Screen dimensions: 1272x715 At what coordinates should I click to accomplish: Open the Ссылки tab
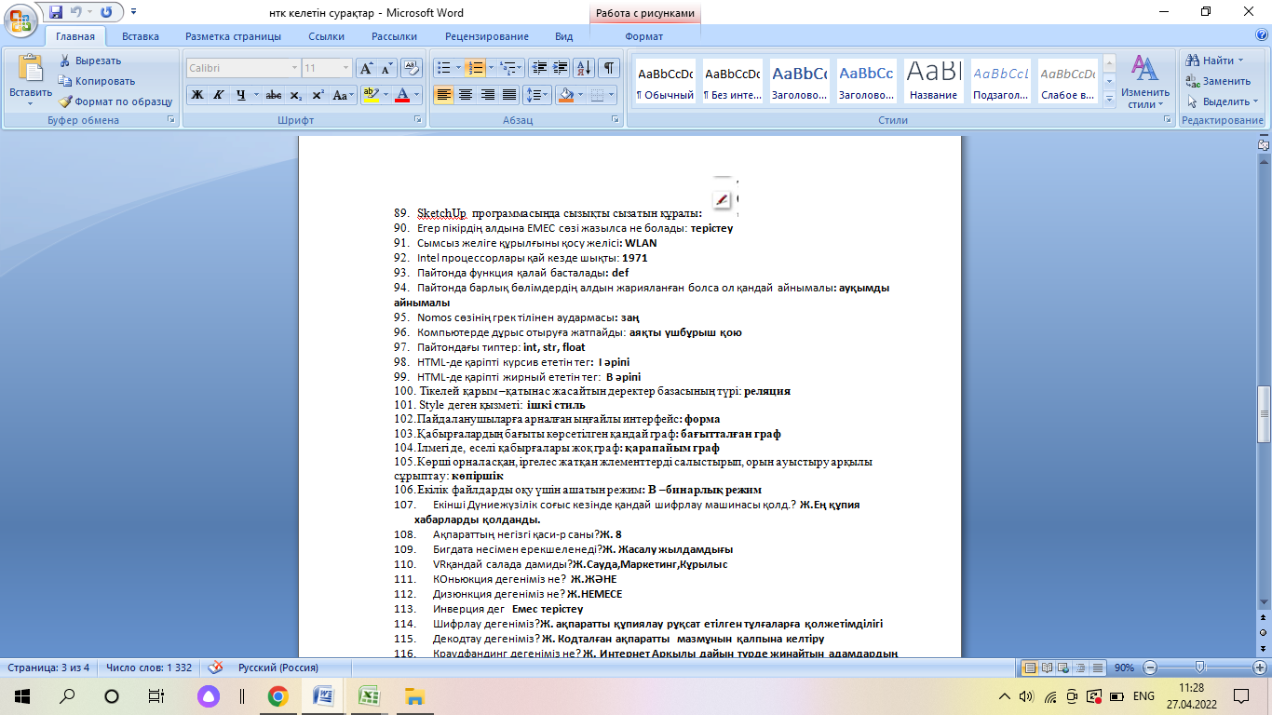click(327, 36)
